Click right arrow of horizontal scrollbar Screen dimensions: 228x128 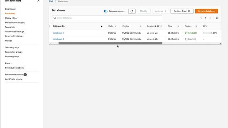[x=221, y=43]
